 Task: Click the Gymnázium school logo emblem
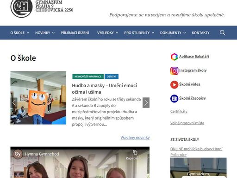[x=21, y=8]
